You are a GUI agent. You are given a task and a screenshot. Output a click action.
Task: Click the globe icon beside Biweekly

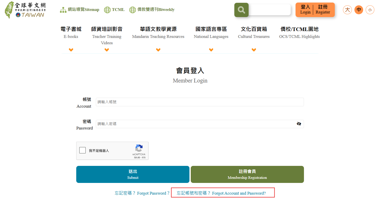(133, 10)
